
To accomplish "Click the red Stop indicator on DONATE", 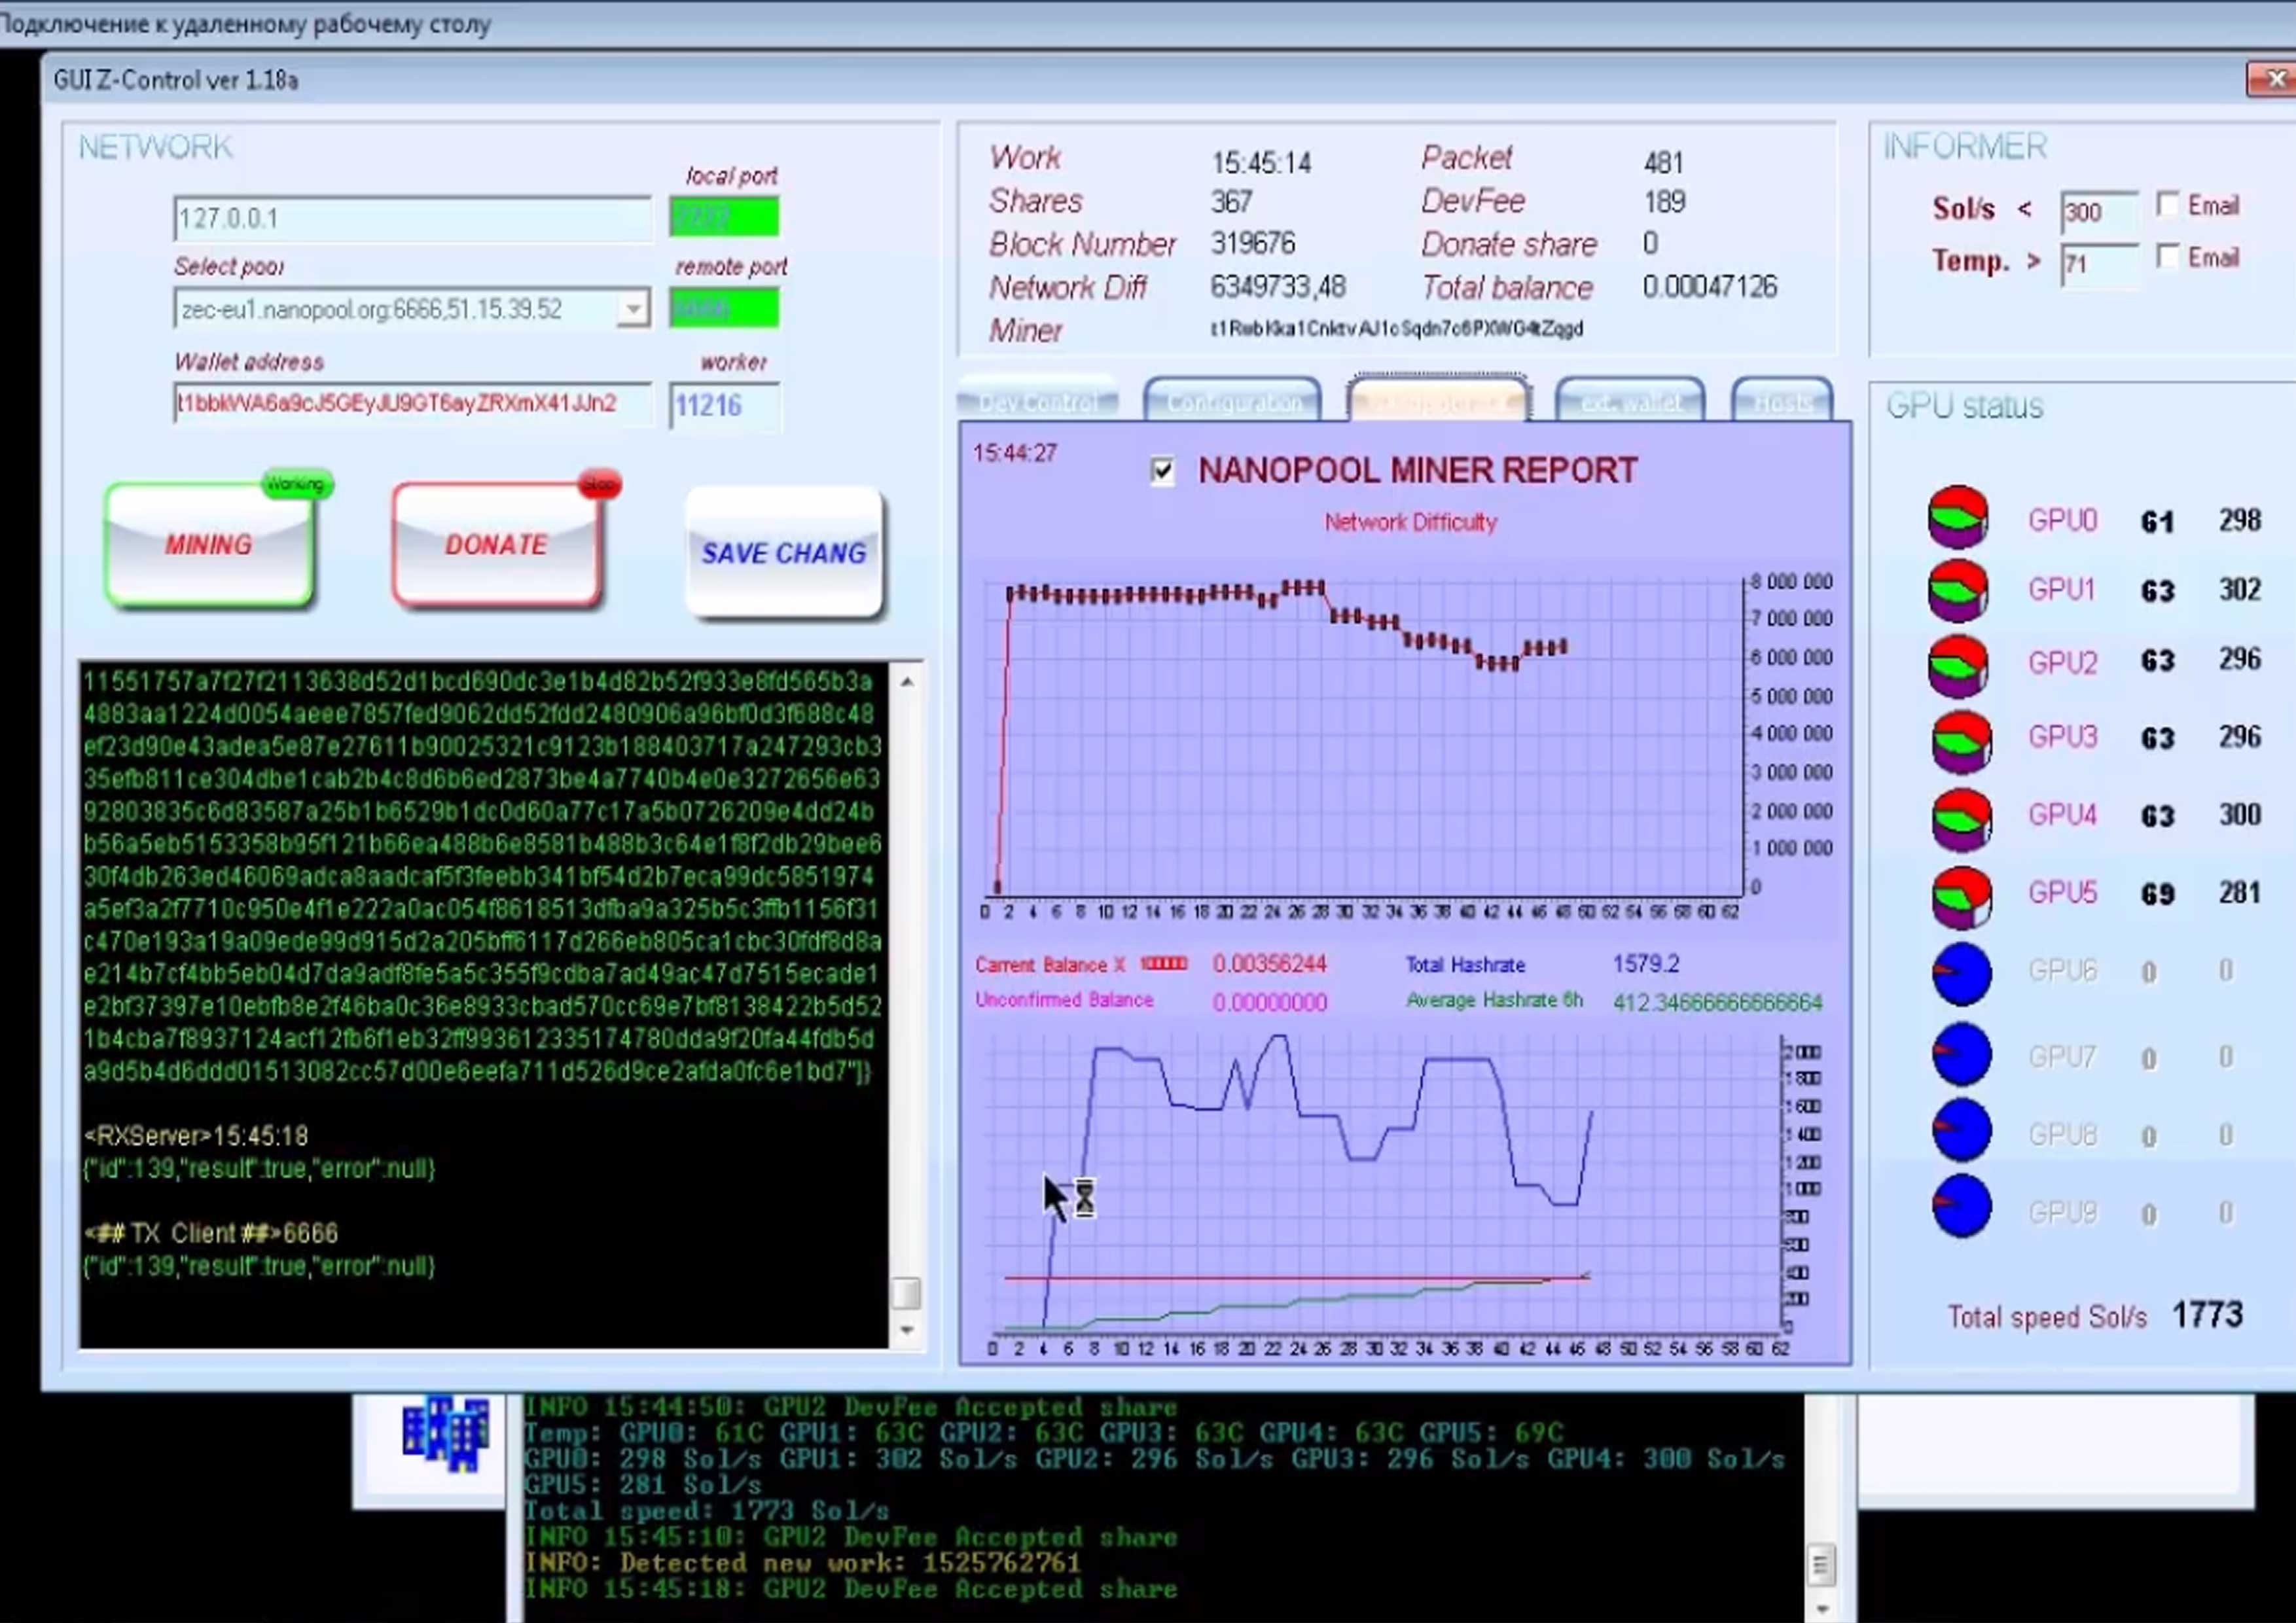I will [600, 484].
